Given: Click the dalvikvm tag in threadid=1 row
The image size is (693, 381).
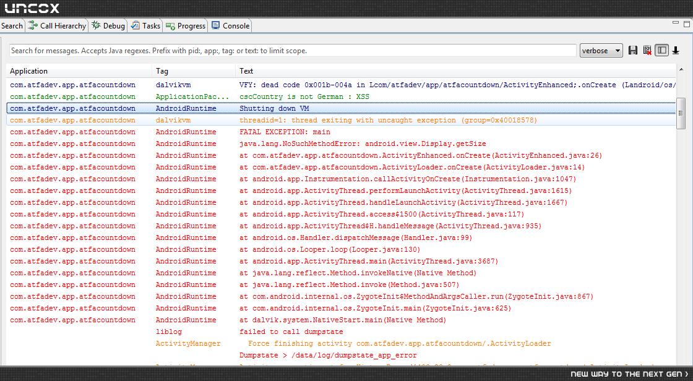Looking at the screenshot, I should tap(173, 120).
